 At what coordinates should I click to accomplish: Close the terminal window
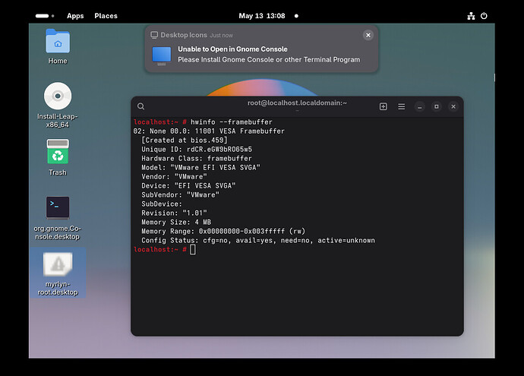[453, 106]
